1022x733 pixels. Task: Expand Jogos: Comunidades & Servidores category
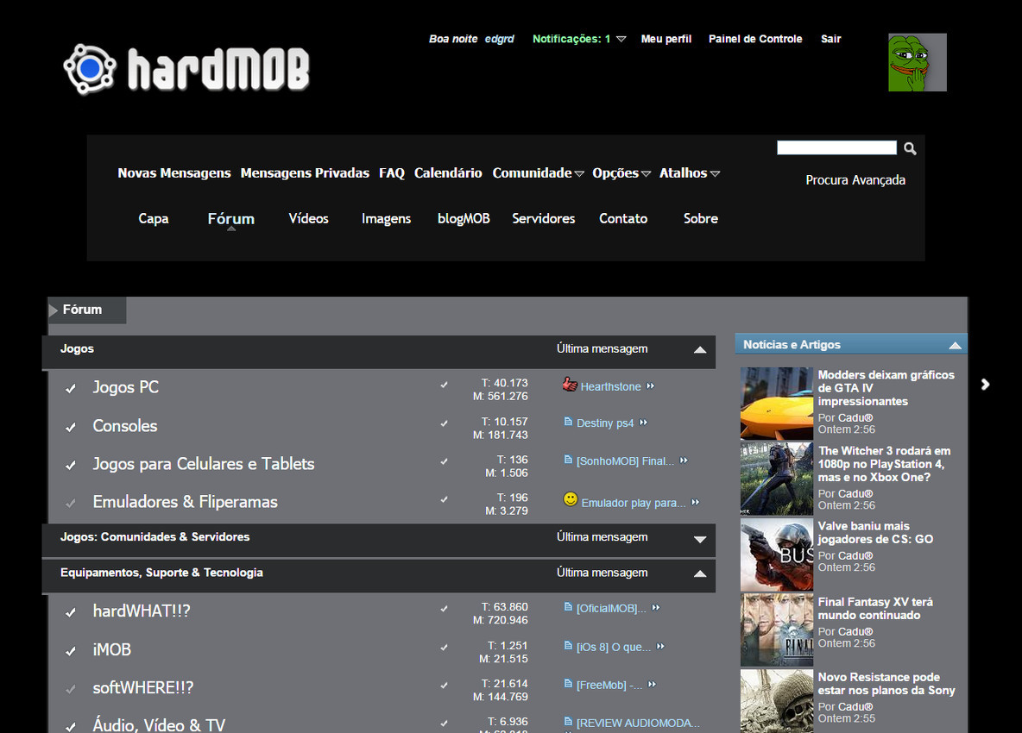click(700, 539)
